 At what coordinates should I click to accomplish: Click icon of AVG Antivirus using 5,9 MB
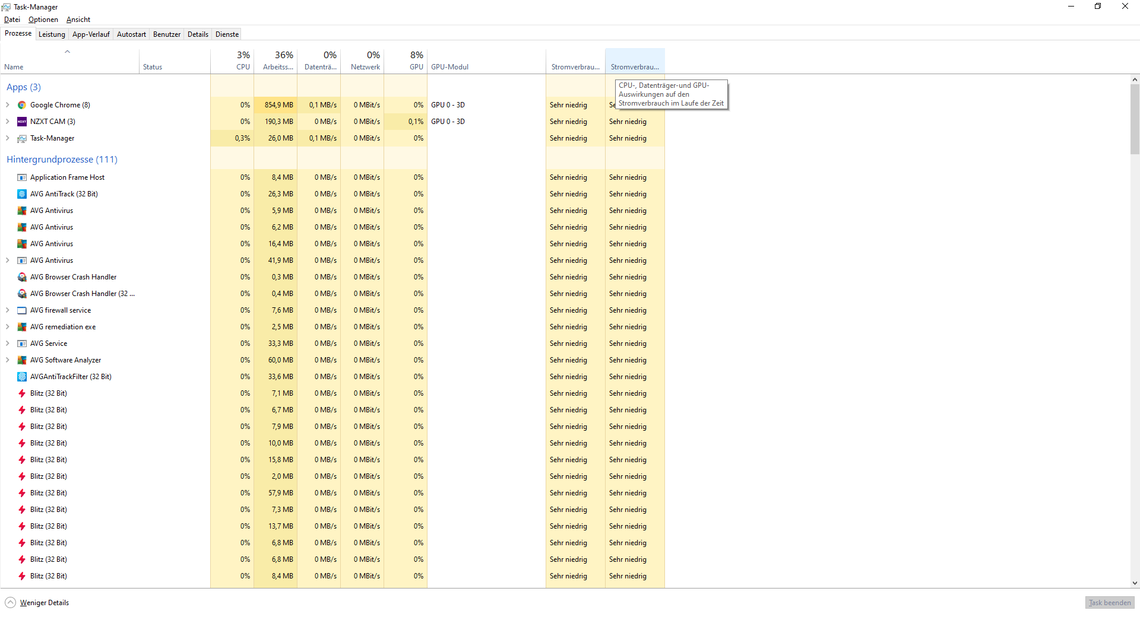pyautogui.click(x=22, y=211)
